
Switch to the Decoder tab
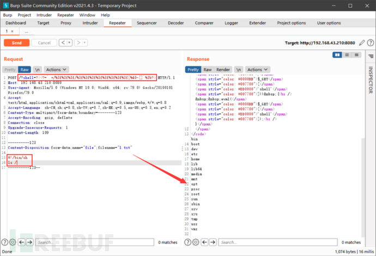(x=176, y=23)
